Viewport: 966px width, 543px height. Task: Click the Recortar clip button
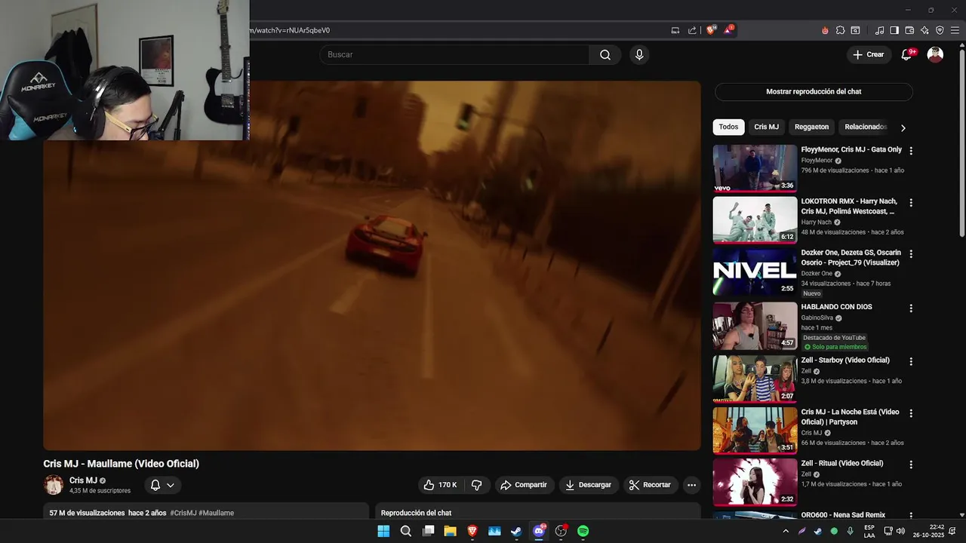point(650,485)
